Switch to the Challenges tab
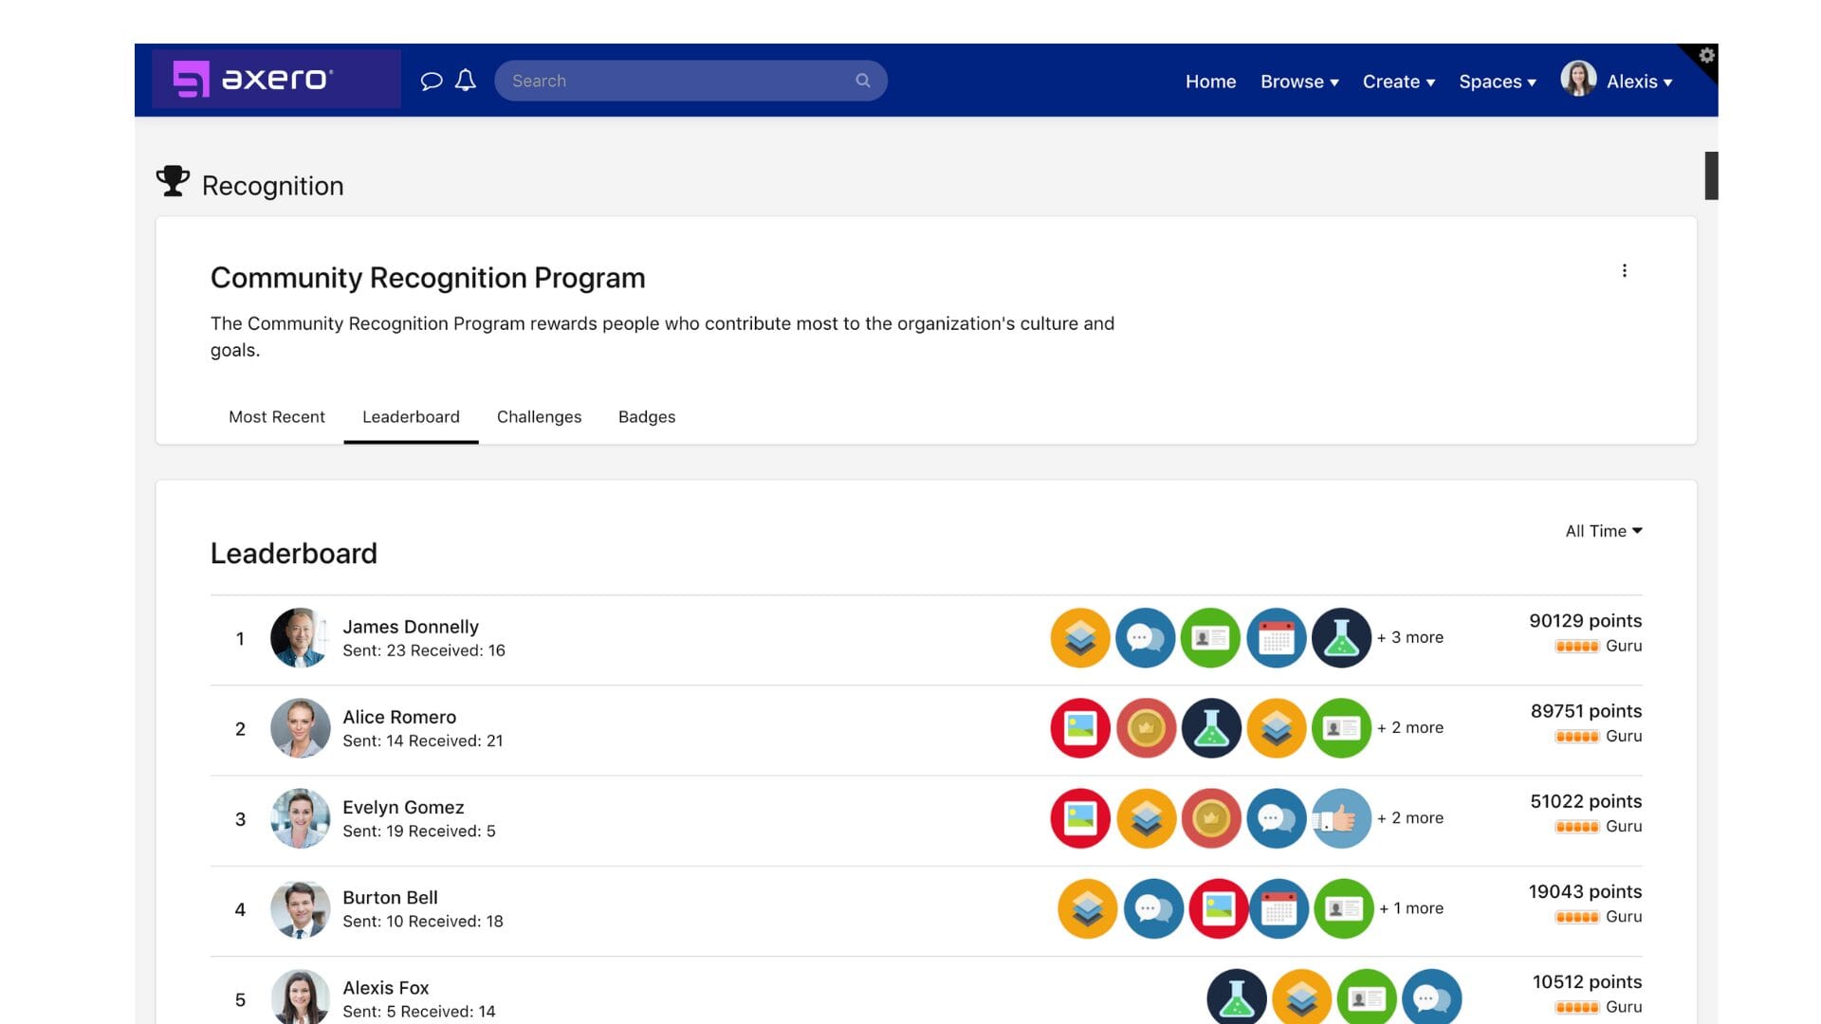Viewport: 1821px width, 1024px height. pyautogui.click(x=539, y=417)
